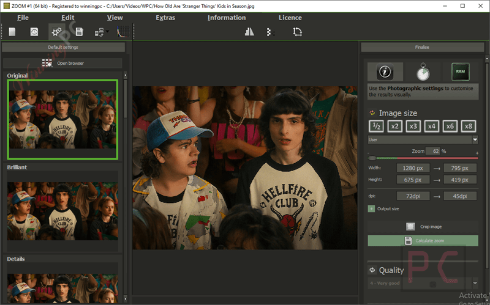This screenshot has width=490, height=305.
Task: Click the Default settings header button
Action: (64, 47)
